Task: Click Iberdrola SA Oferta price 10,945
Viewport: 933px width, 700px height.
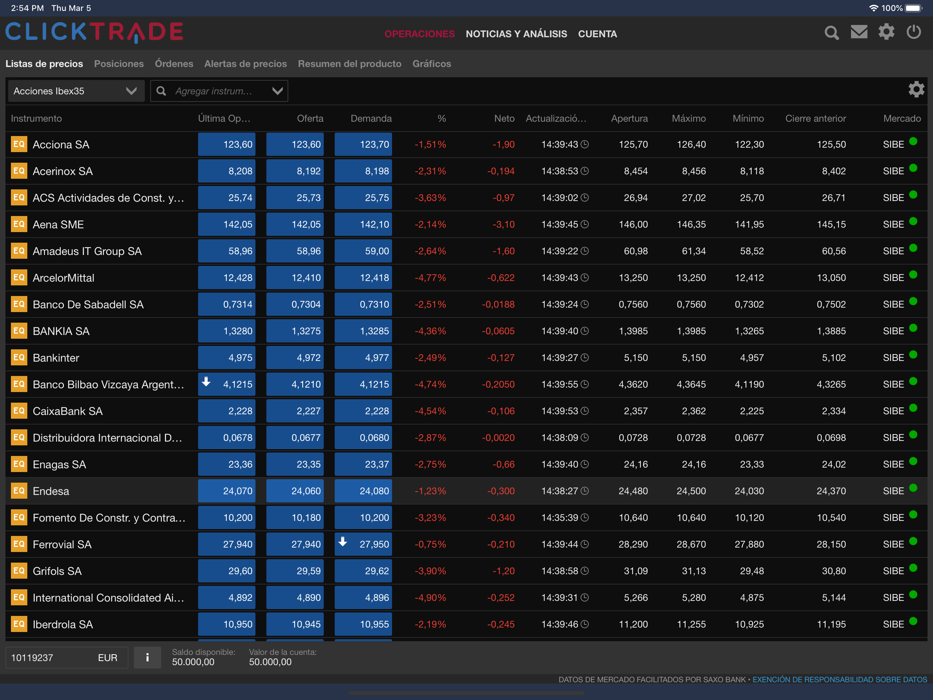Action: point(295,624)
